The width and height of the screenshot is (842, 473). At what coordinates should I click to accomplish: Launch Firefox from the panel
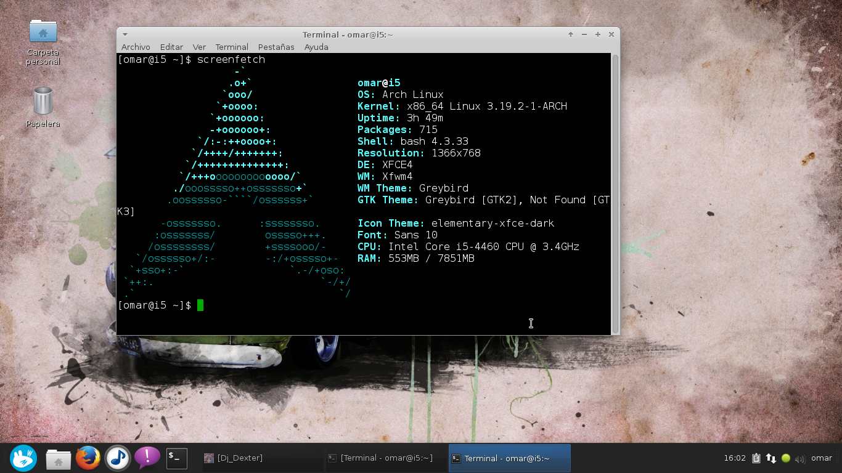coord(88,458)
